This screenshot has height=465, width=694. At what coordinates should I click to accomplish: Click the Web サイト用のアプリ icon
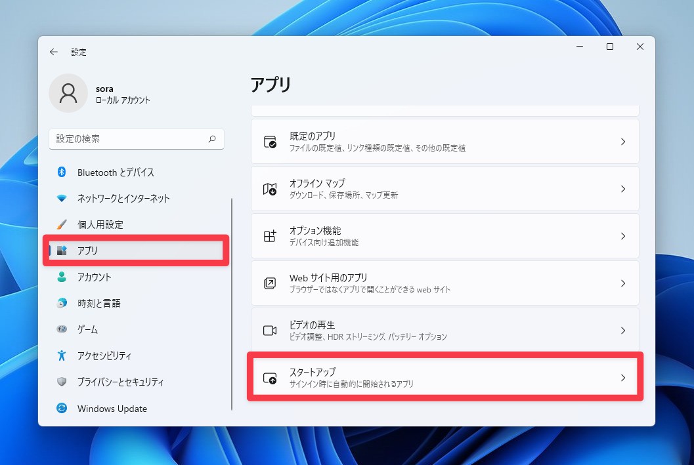[270, 283]
